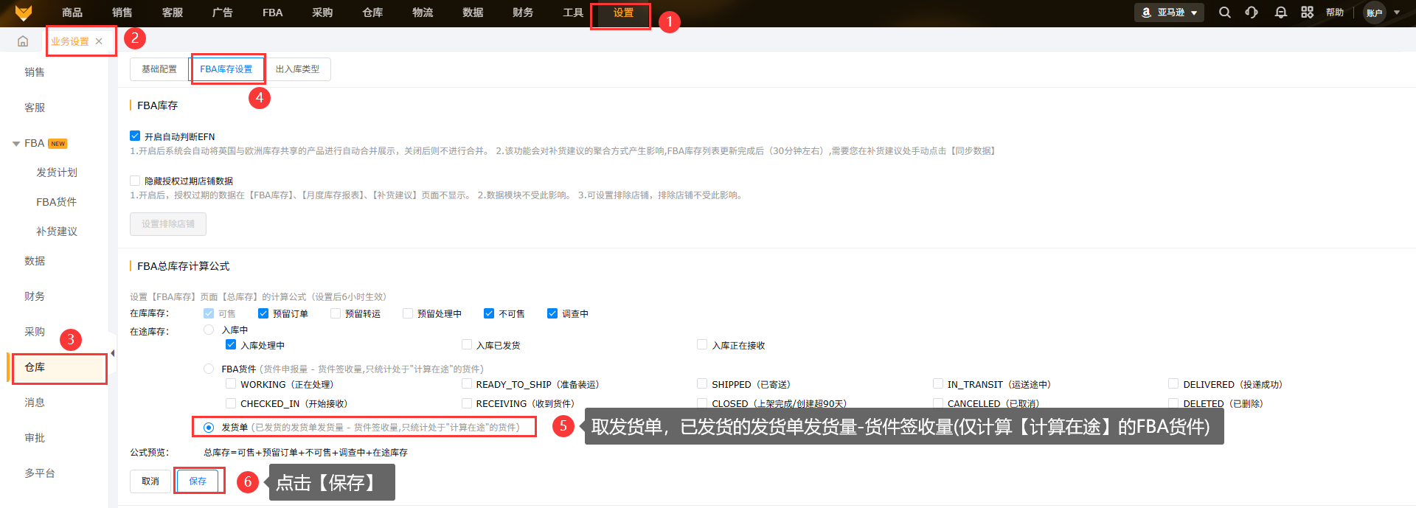Select 消息 in the sidebar
Image resolution: width=1416 pixels, height=508 pixels.
coord(35,403)
